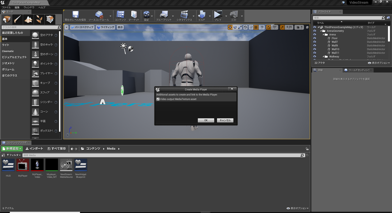Image resolution: width=392 pixels, height=213 pixels.
Task: Select the Landscape mode icon
Action: [28, 19]
